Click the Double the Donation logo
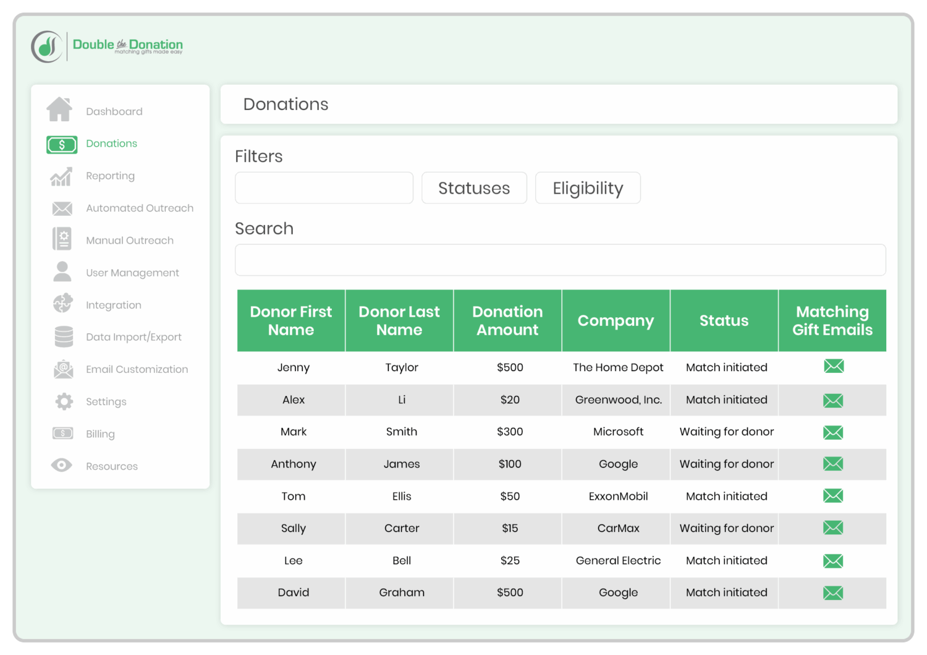The height and width of the screenshot is (655, 927). point(108,46)
